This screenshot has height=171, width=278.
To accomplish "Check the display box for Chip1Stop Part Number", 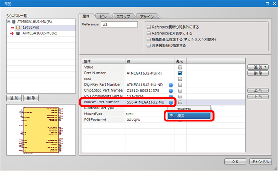I will pyautogui.click(x=180, y=91).
